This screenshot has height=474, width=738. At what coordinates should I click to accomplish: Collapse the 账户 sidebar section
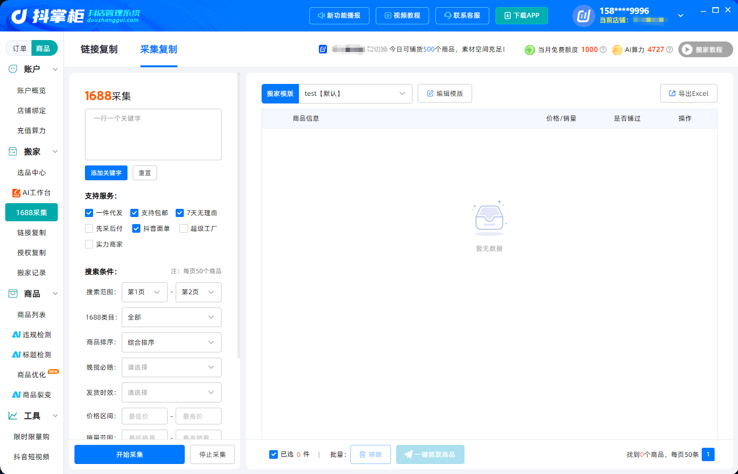pos(55,69)
